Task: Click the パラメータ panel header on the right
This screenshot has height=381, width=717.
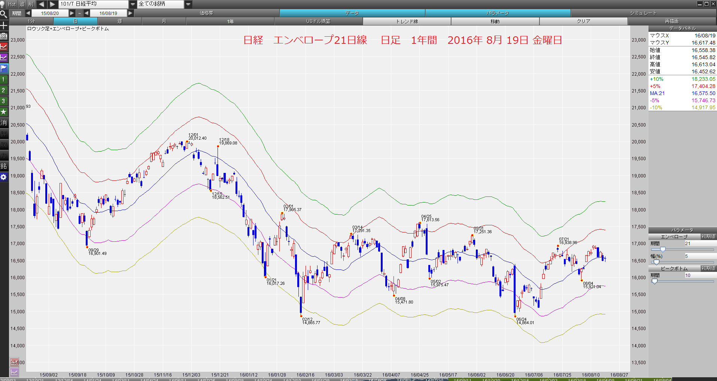Action: pyautogui.click(x=682, y=230)
